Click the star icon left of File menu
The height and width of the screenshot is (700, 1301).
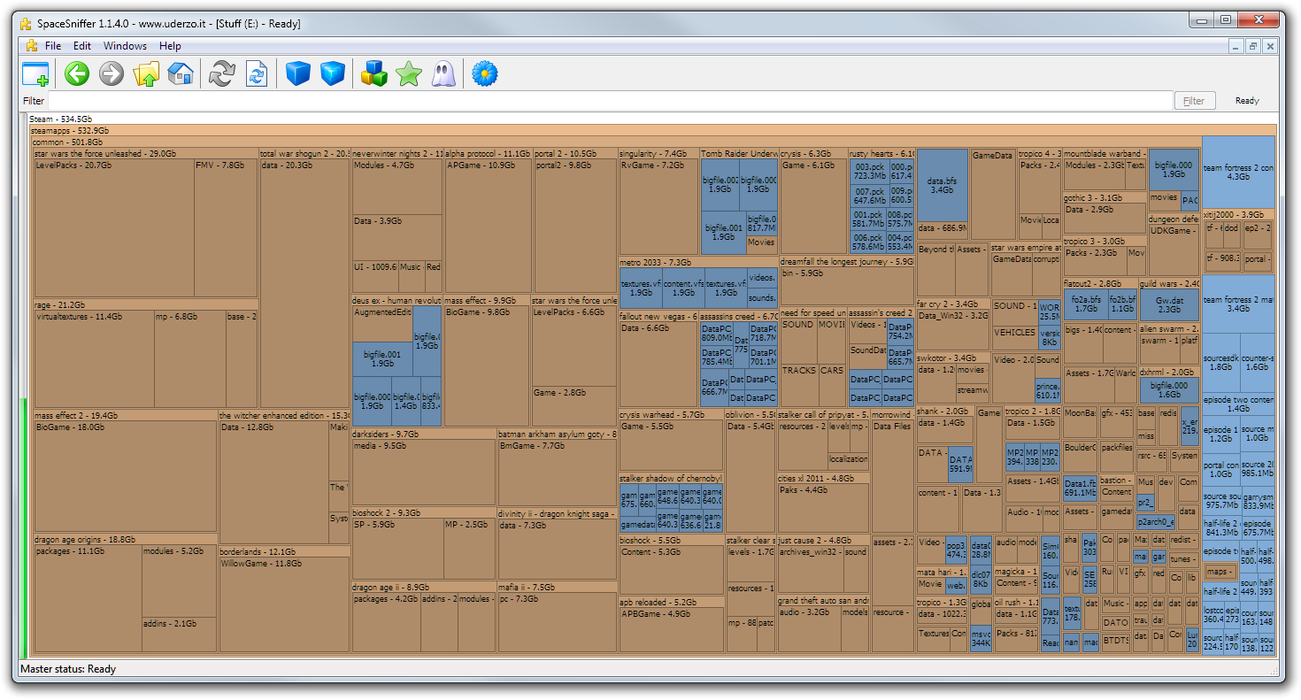[x=31, y=46]
